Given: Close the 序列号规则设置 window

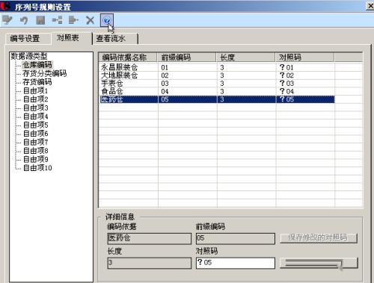Looking at the screenshot, I should click(x=370, y=6).
